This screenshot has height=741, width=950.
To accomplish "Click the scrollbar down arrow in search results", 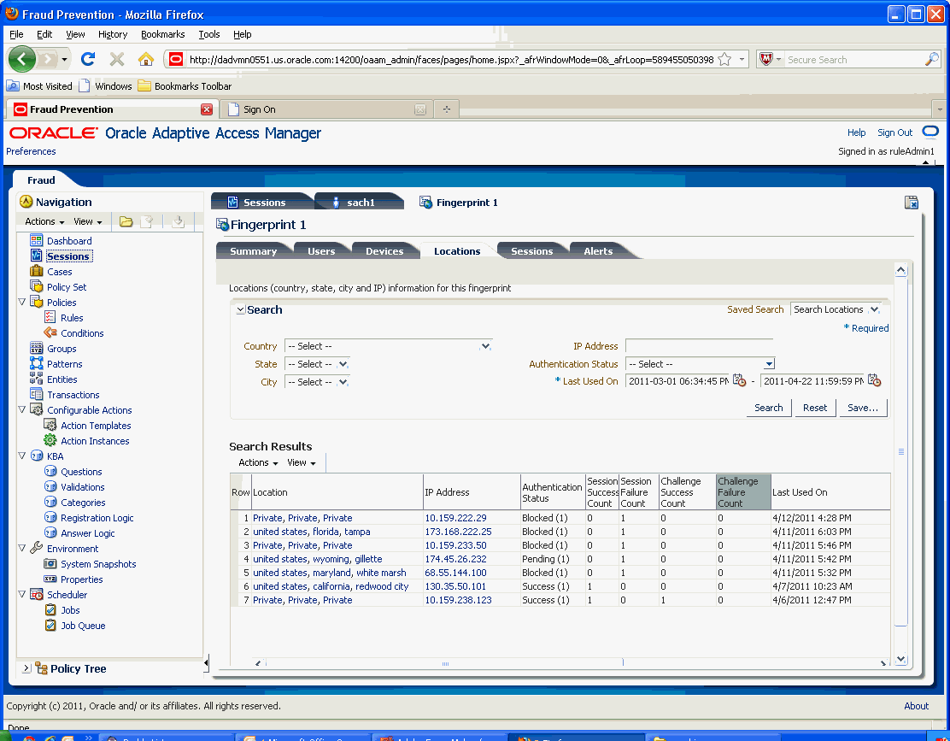I will coord(900,660).
